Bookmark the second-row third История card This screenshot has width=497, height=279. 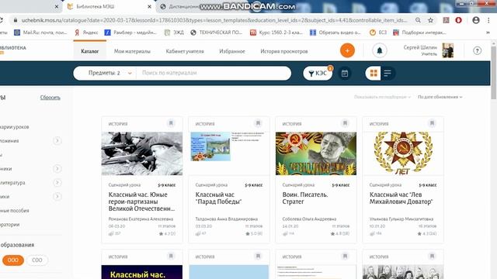click(x=345, y=257)
